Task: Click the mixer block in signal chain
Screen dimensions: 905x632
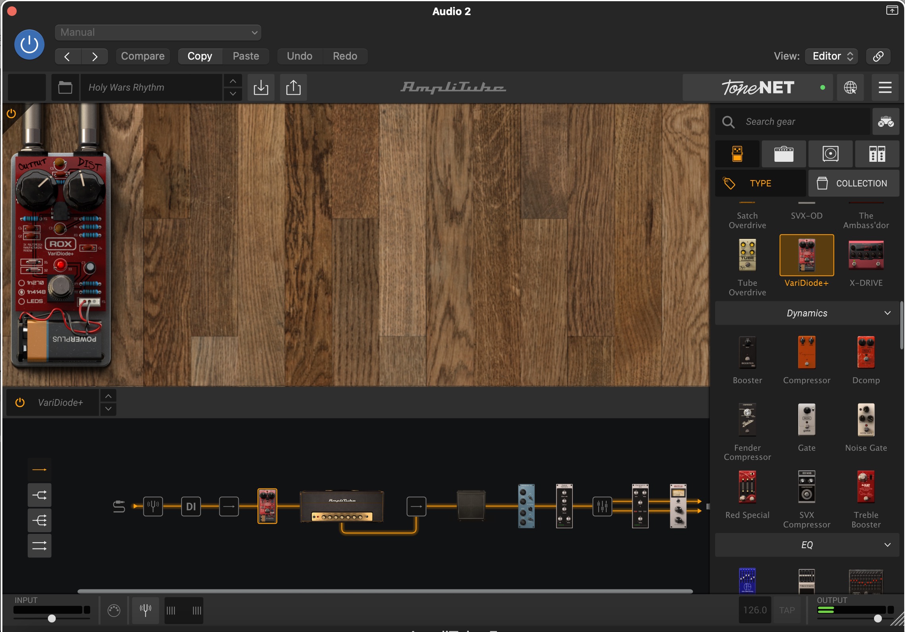Action: (602, 506)
